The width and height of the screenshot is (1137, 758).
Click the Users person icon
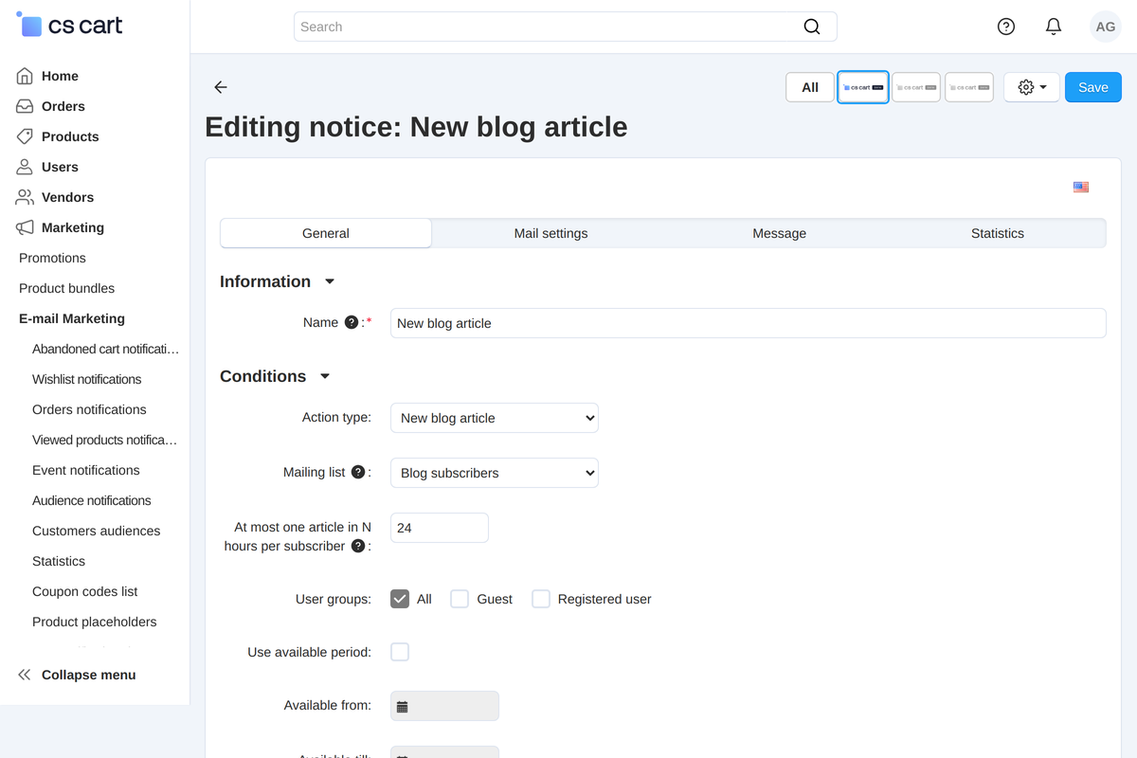[x=25, y=167]
